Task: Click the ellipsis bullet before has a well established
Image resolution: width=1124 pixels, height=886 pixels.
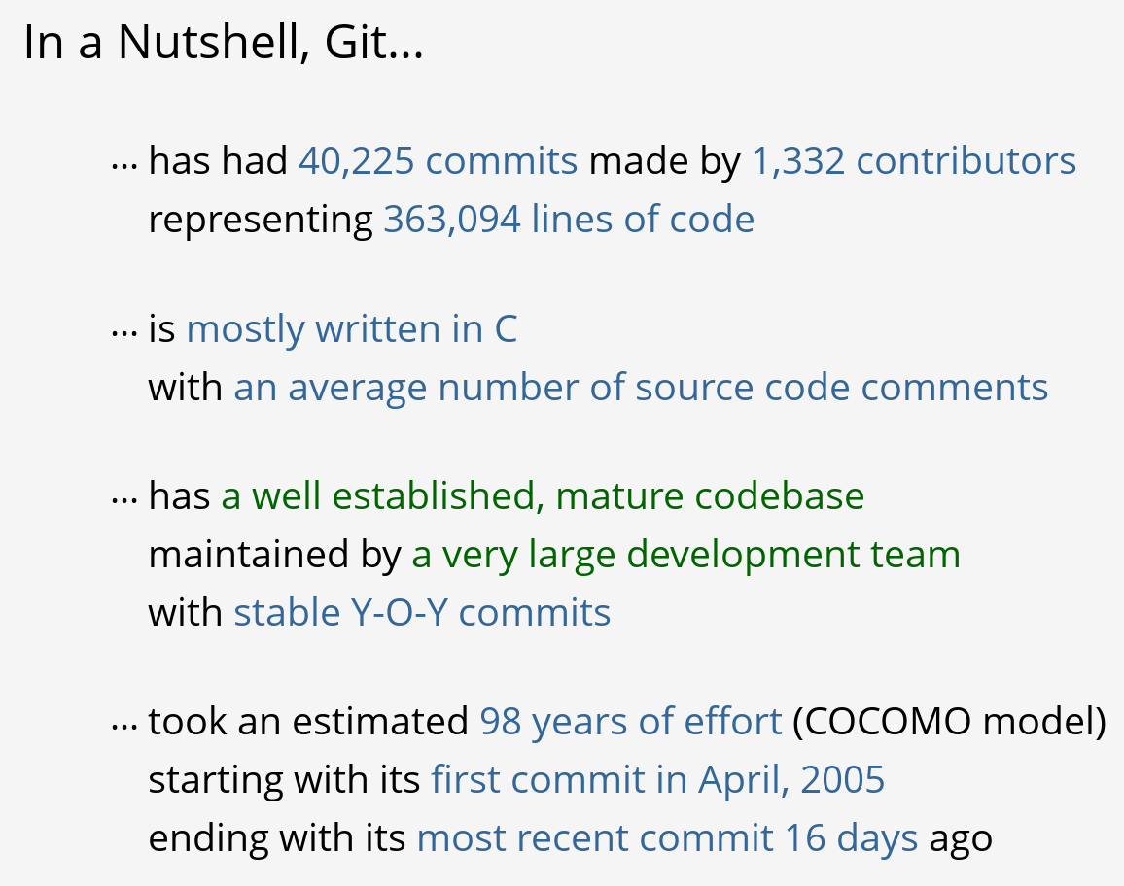Action: tap(124, 498)
